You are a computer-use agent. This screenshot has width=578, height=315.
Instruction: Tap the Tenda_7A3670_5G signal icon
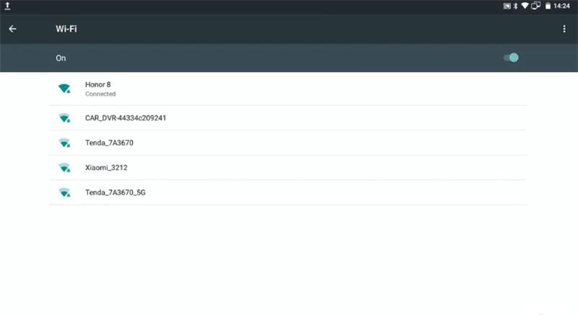click(64, 192)
